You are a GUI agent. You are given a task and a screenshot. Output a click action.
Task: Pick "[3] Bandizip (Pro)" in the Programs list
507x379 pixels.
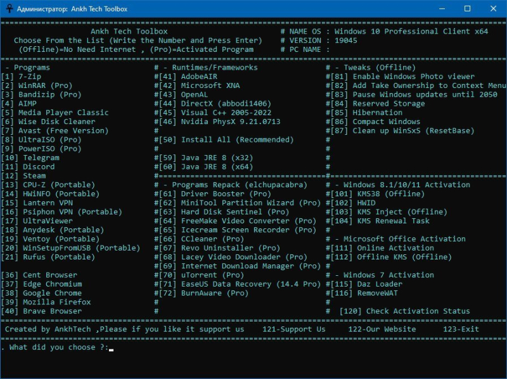[41, 94]
